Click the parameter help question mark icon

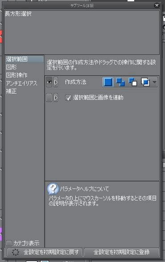click(x=53, y=189)
